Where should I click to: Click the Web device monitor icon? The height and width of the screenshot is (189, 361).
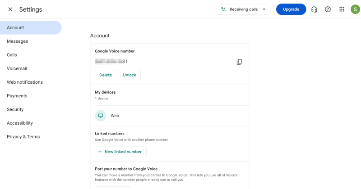pos(101,116)
